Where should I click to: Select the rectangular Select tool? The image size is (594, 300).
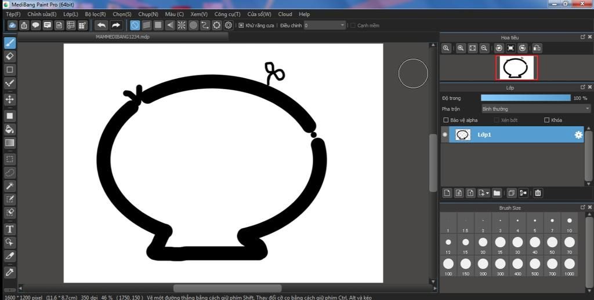pos(10,159)
